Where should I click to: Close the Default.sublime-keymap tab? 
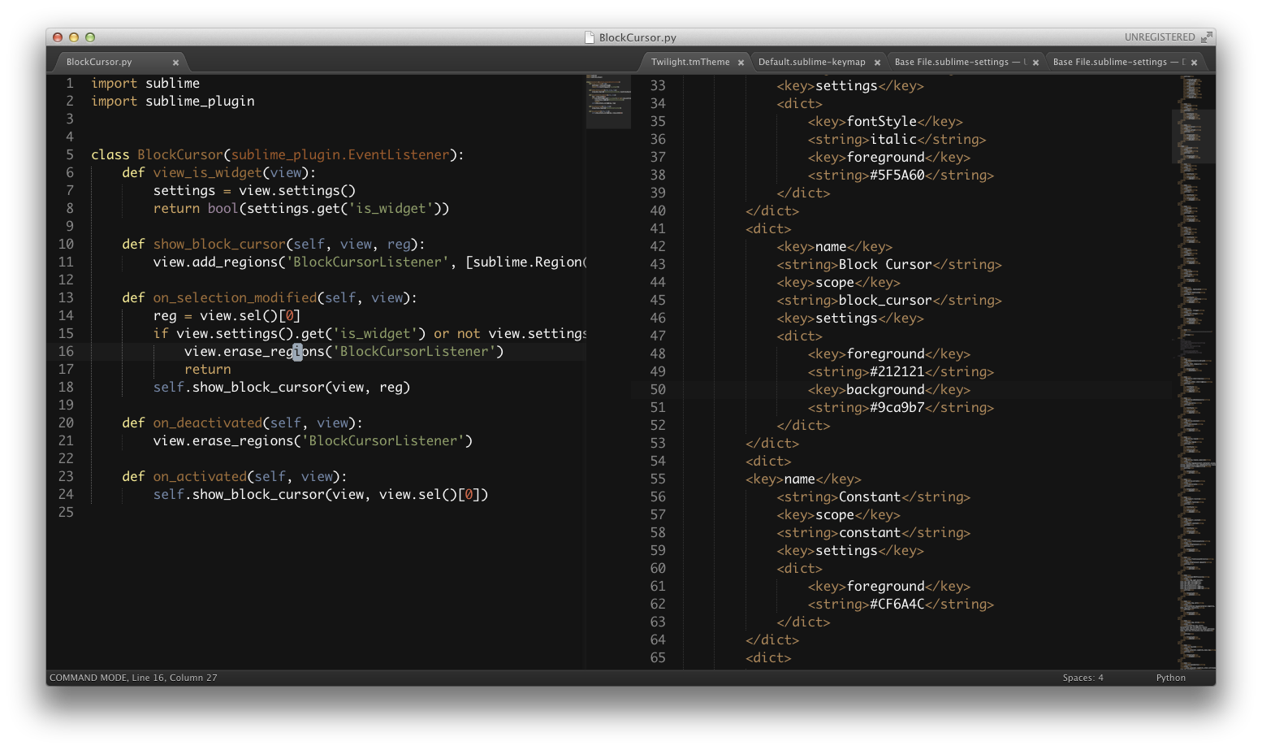[877, 62]
